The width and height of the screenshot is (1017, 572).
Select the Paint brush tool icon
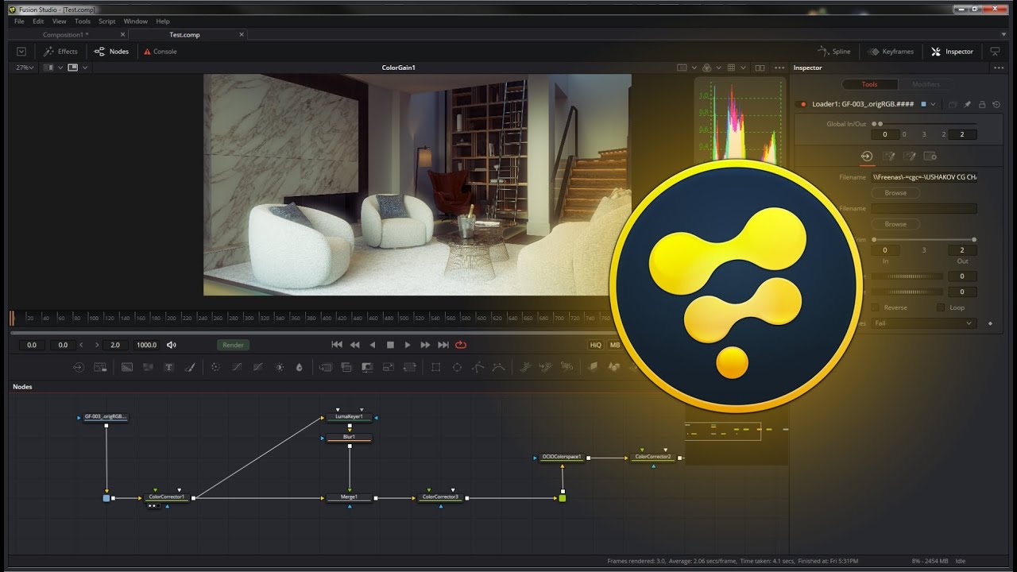[x=190, y=367]
